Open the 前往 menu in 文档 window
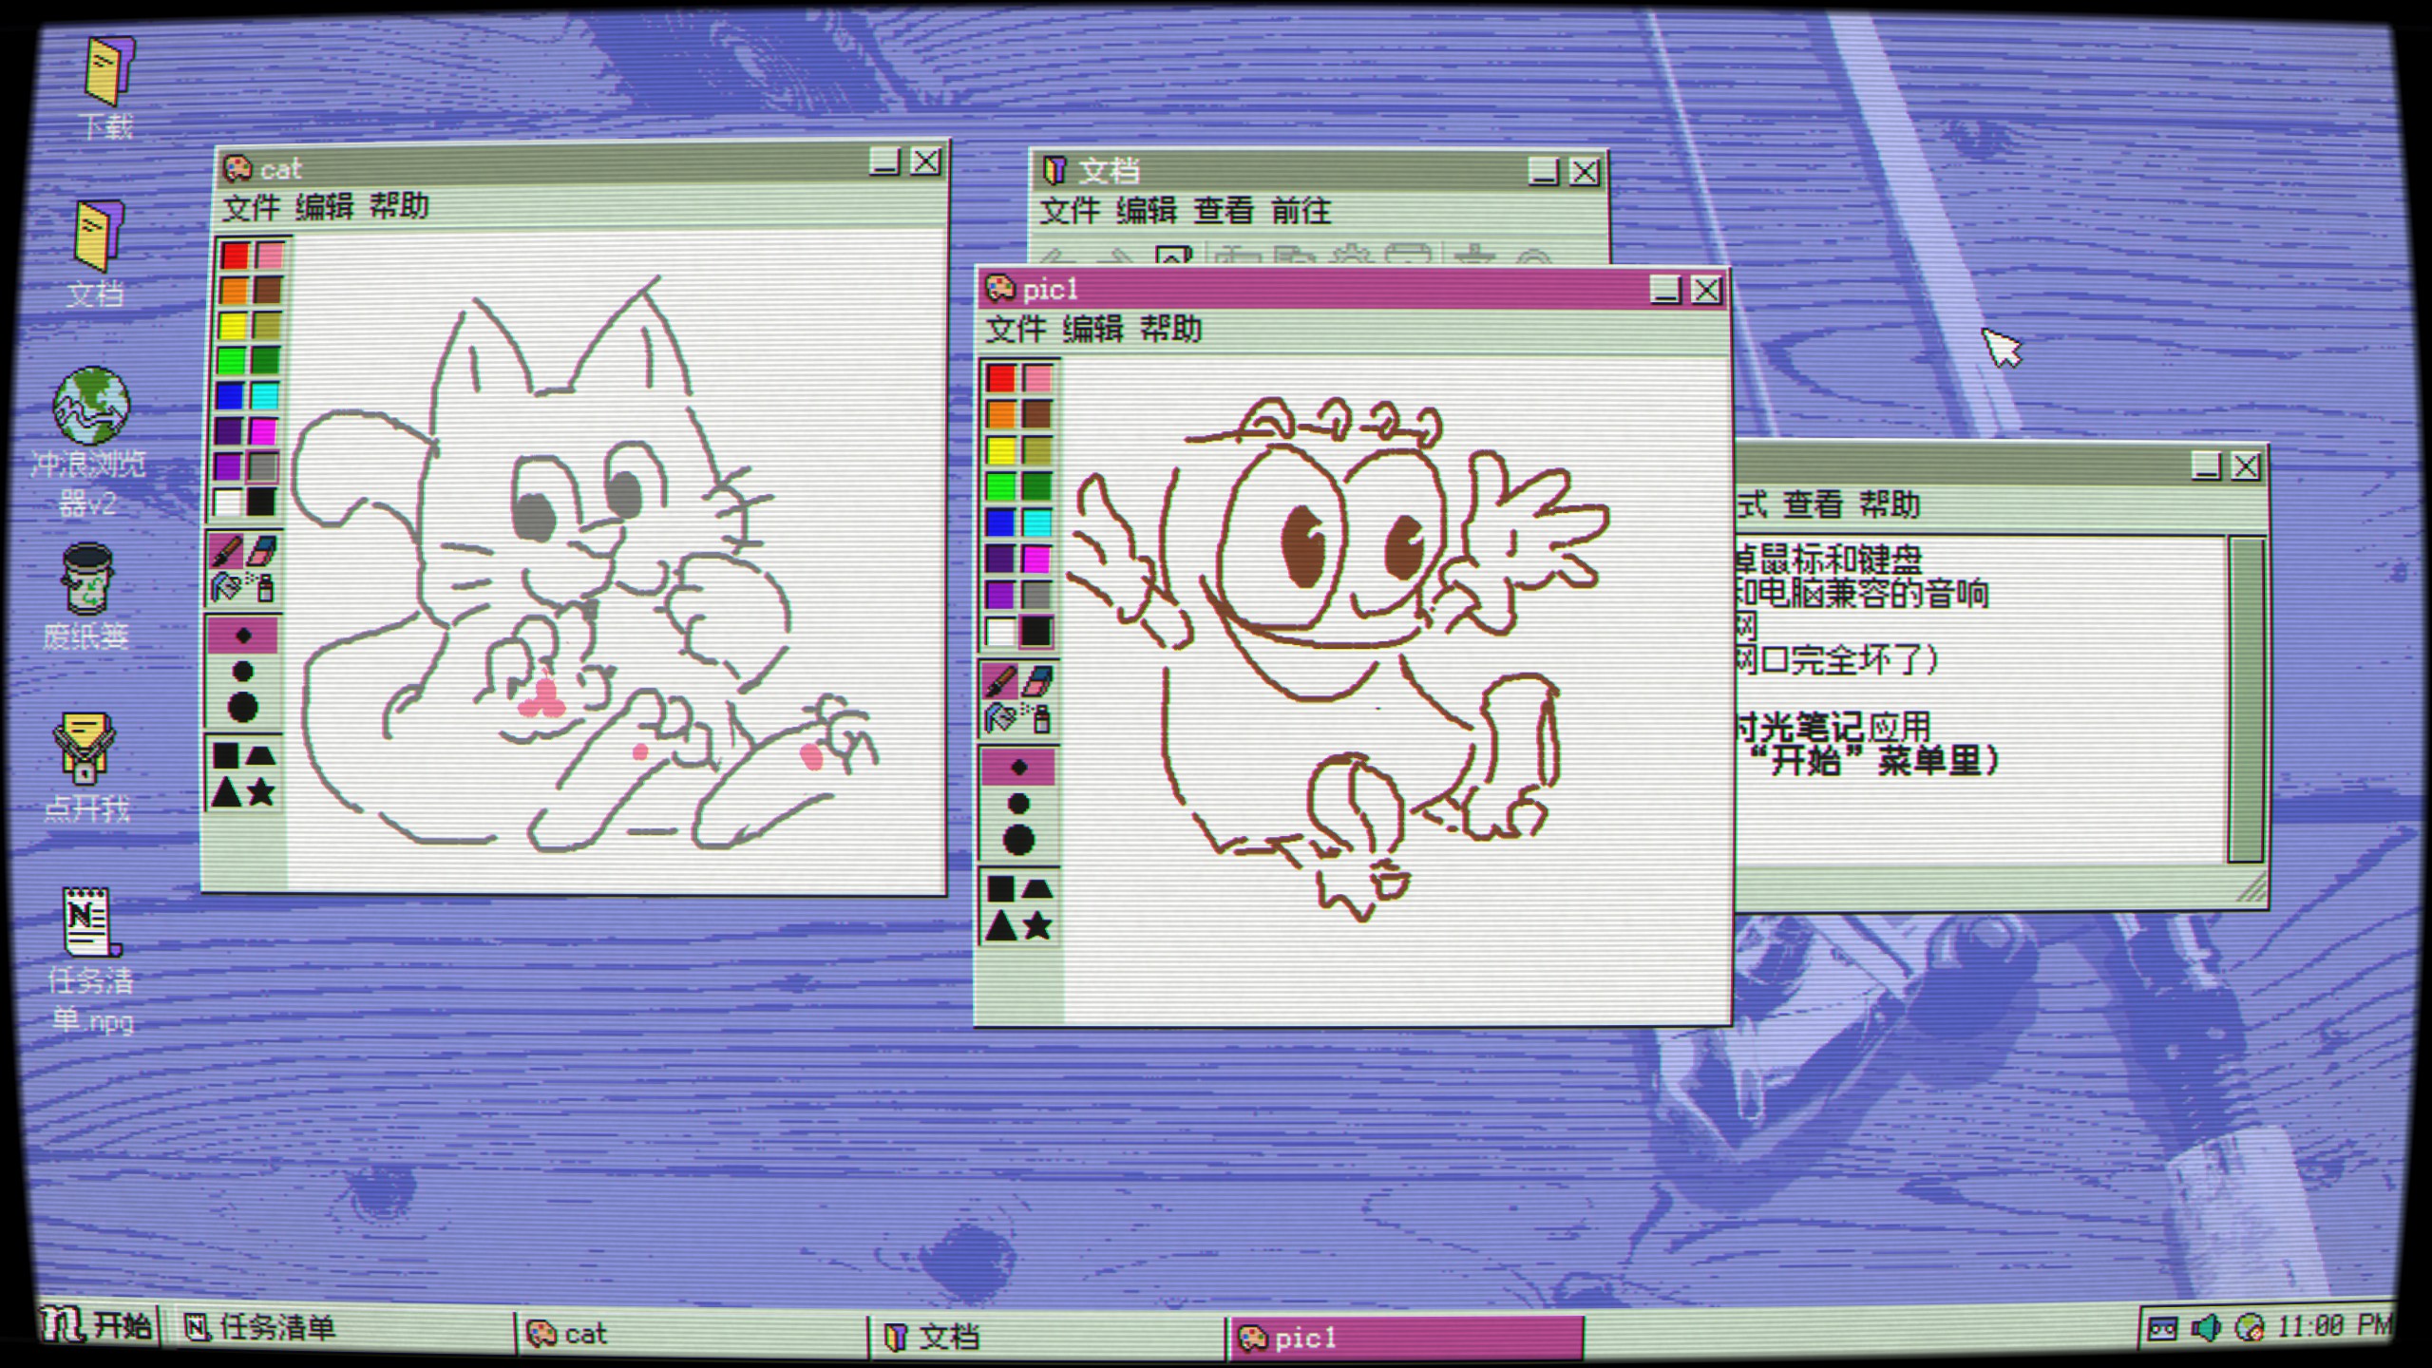Image resolution: width=2432 pixels, height=1368 pixels. coord(1301,210)
